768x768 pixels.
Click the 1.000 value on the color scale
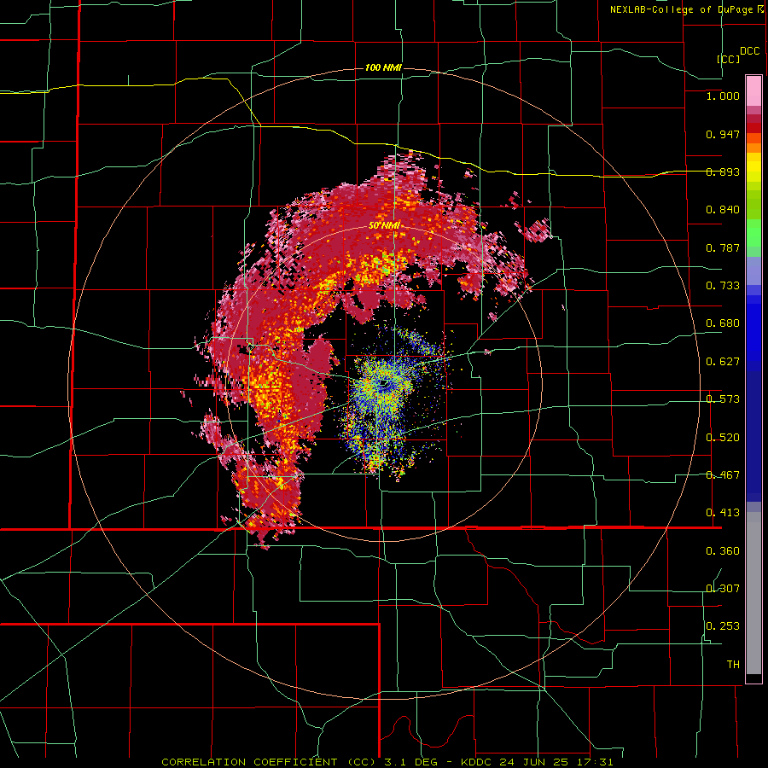point(723,96)
